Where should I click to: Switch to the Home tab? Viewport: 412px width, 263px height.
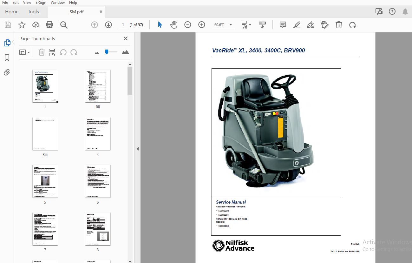click(x=12, y=11)
